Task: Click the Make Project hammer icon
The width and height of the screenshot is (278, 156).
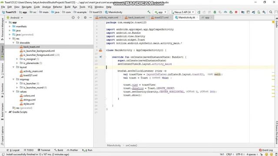Action: (149, 12)
